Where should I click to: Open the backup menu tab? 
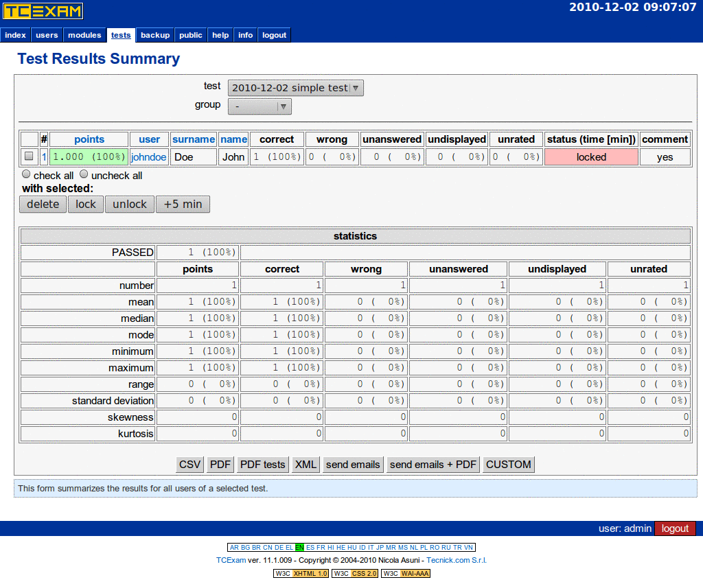coord(155,35)
